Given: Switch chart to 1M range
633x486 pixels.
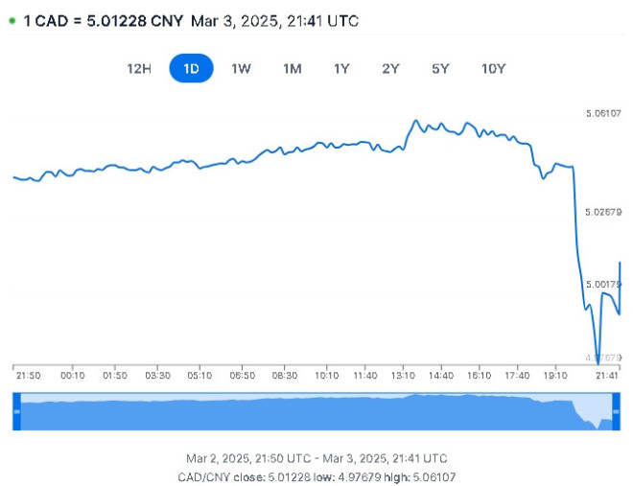Looking at the screenshot, I should 293,69.
